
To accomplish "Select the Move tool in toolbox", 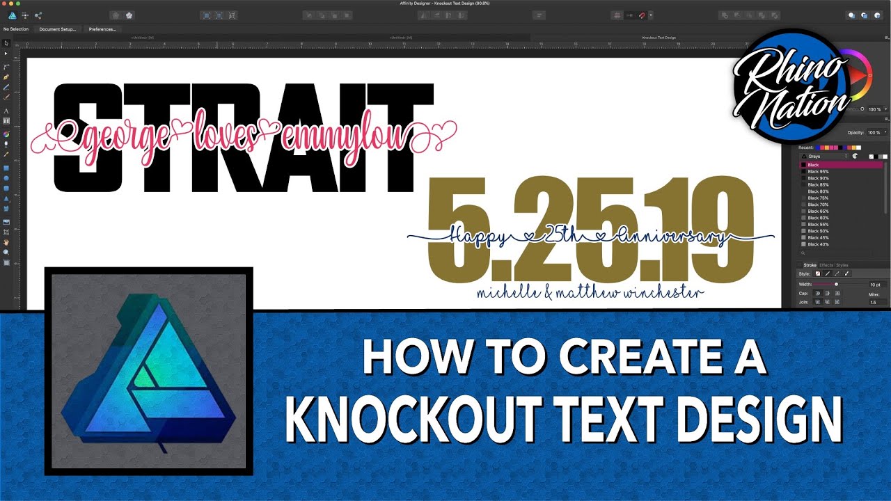I will 6,43.
